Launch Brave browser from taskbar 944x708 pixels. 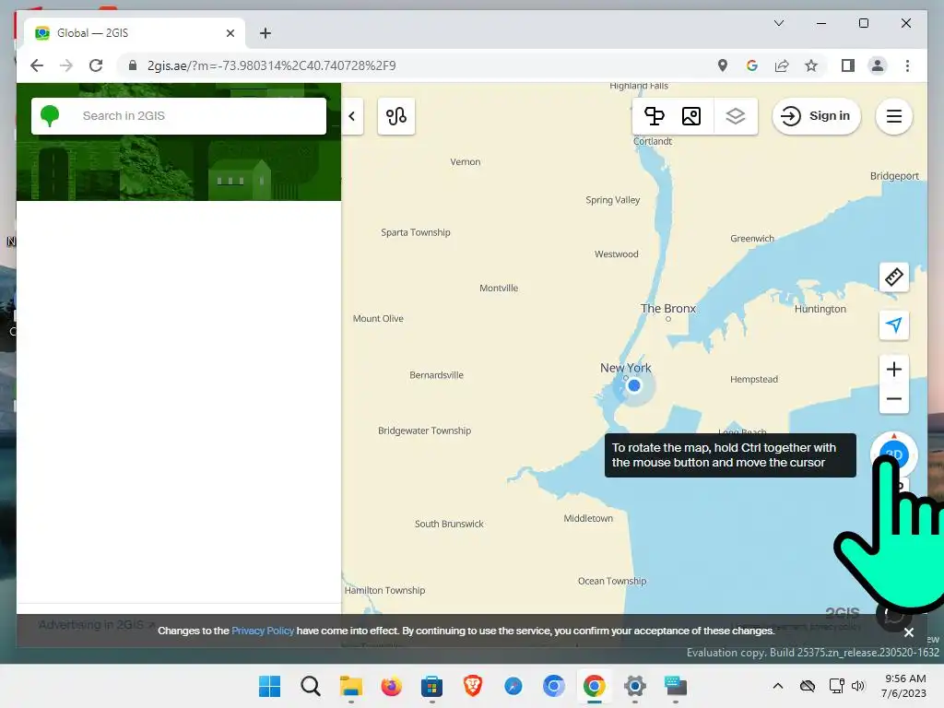473,686
